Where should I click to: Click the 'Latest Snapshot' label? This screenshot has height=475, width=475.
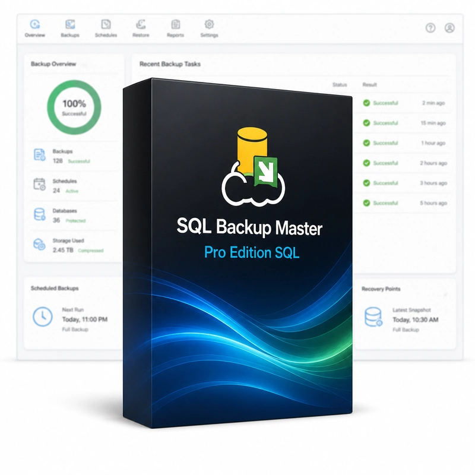411,310
